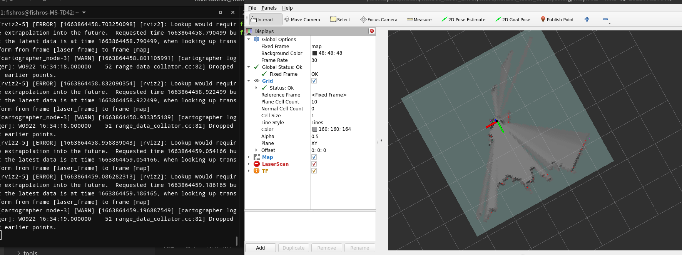This screenshot has height=255, width=682.
Task: Collapse the Global Options tree node
Action: click(x=249, y=39)
